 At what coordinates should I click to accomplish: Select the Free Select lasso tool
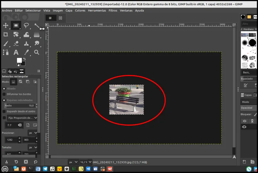[x=26, y=25]
